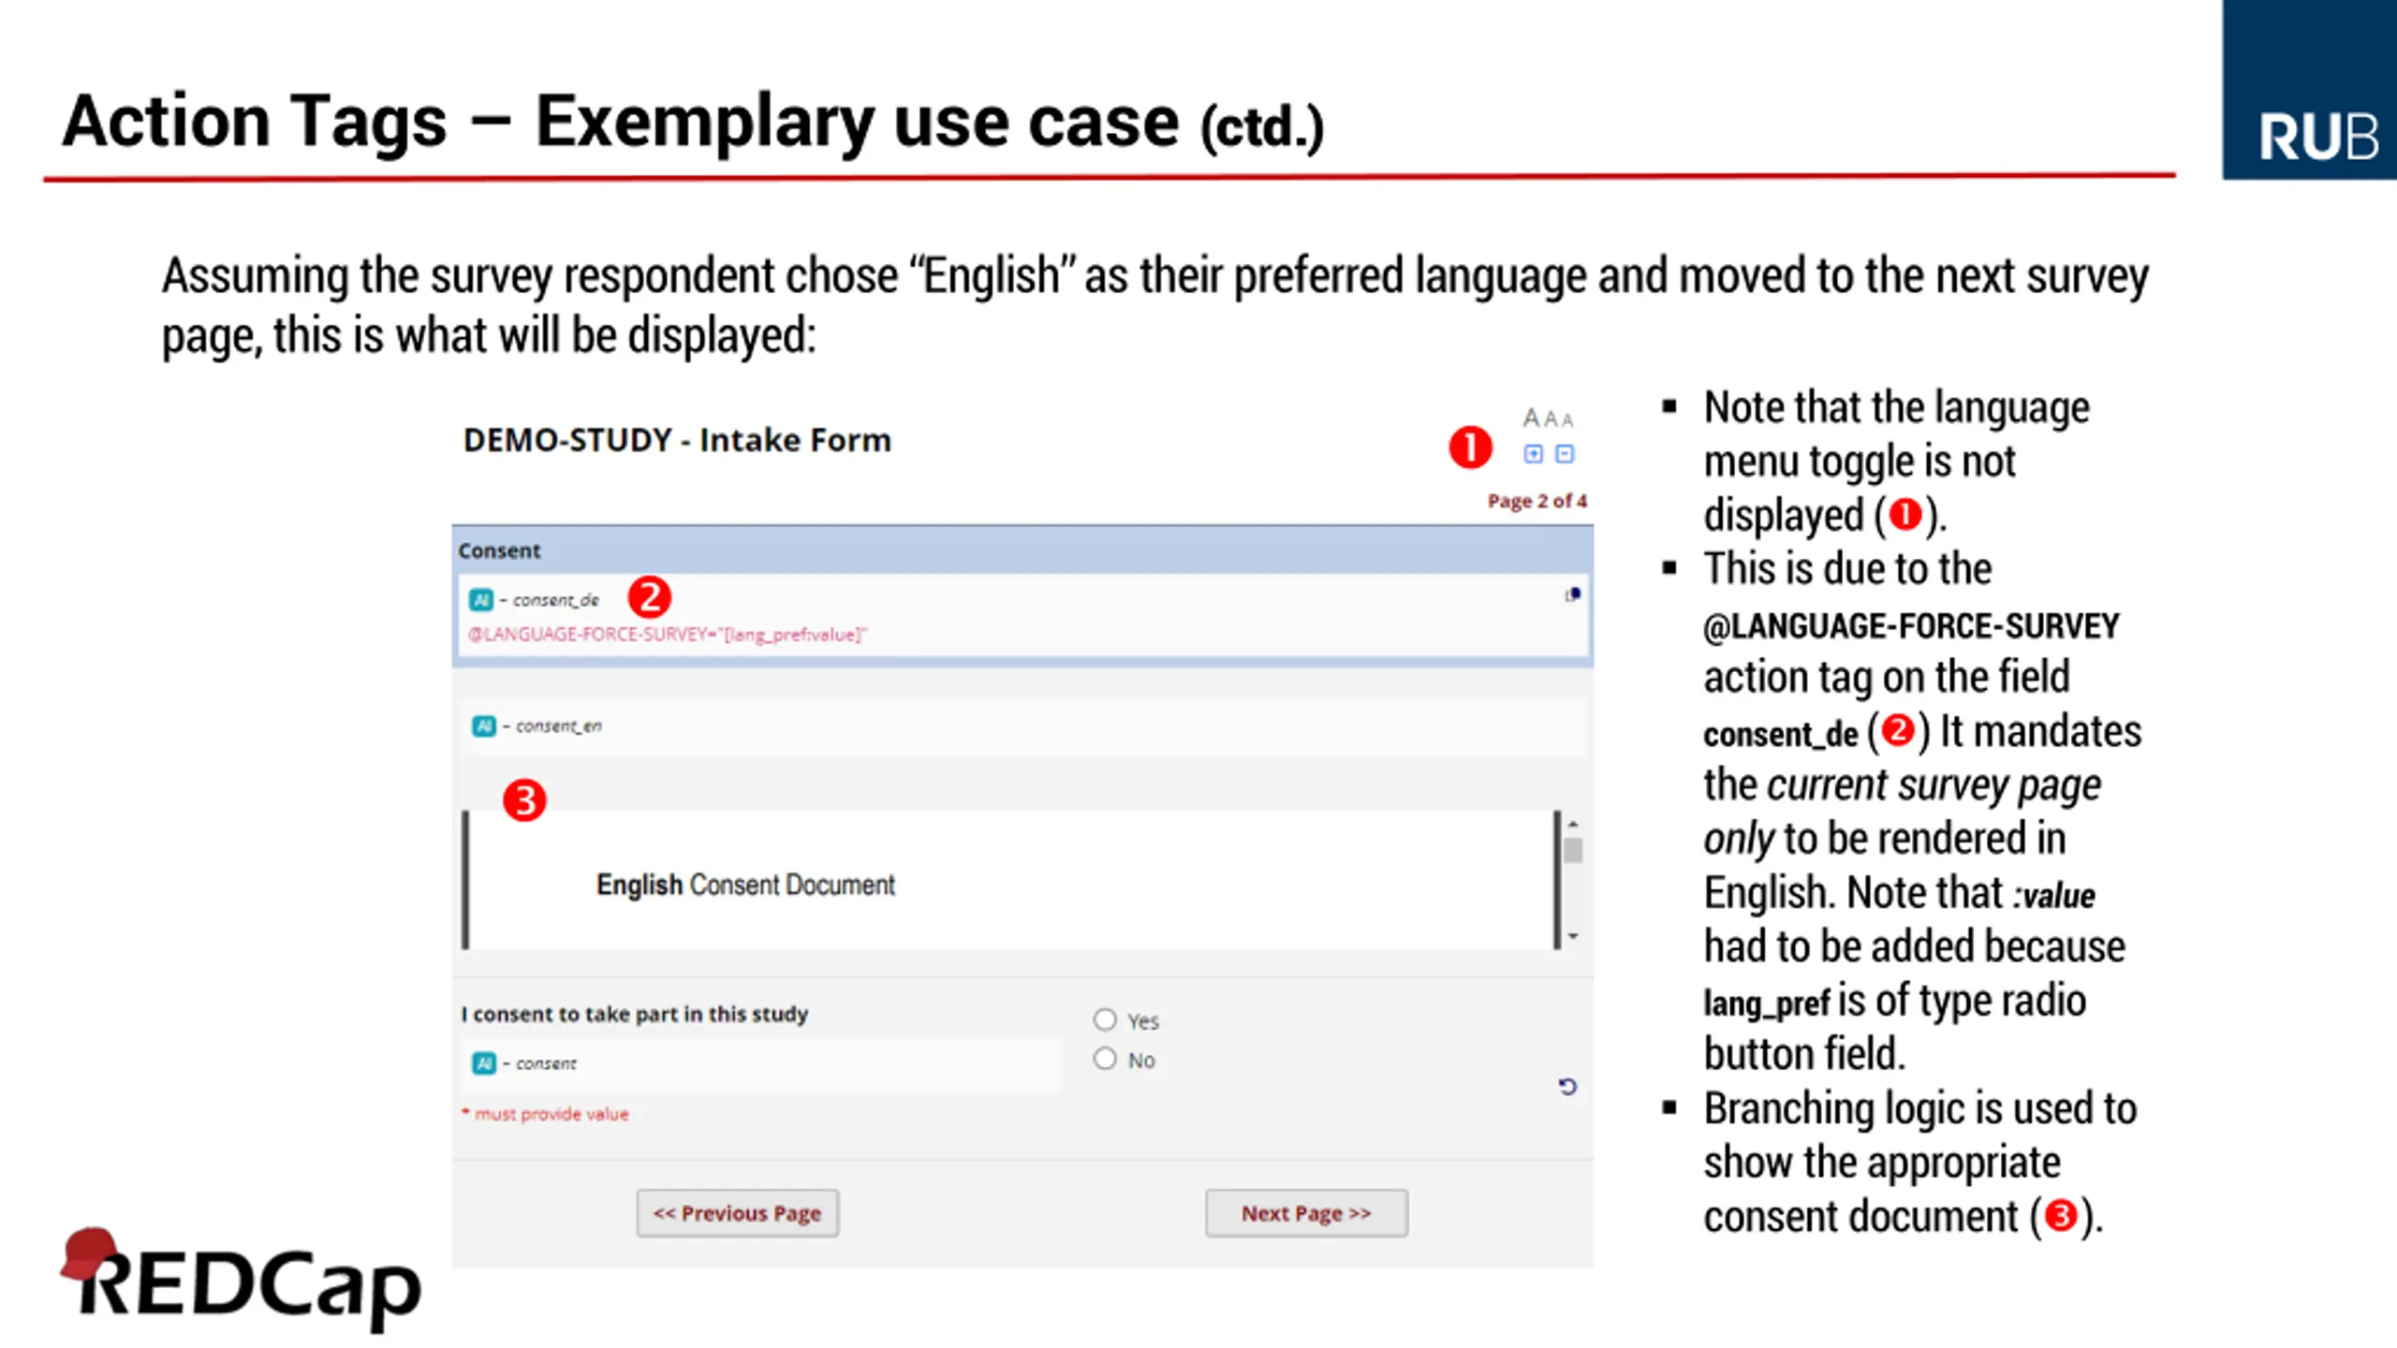Click the consent document scrollbar up arrow
Screen dimensions: 2397x1348
tap(1573, 824)
